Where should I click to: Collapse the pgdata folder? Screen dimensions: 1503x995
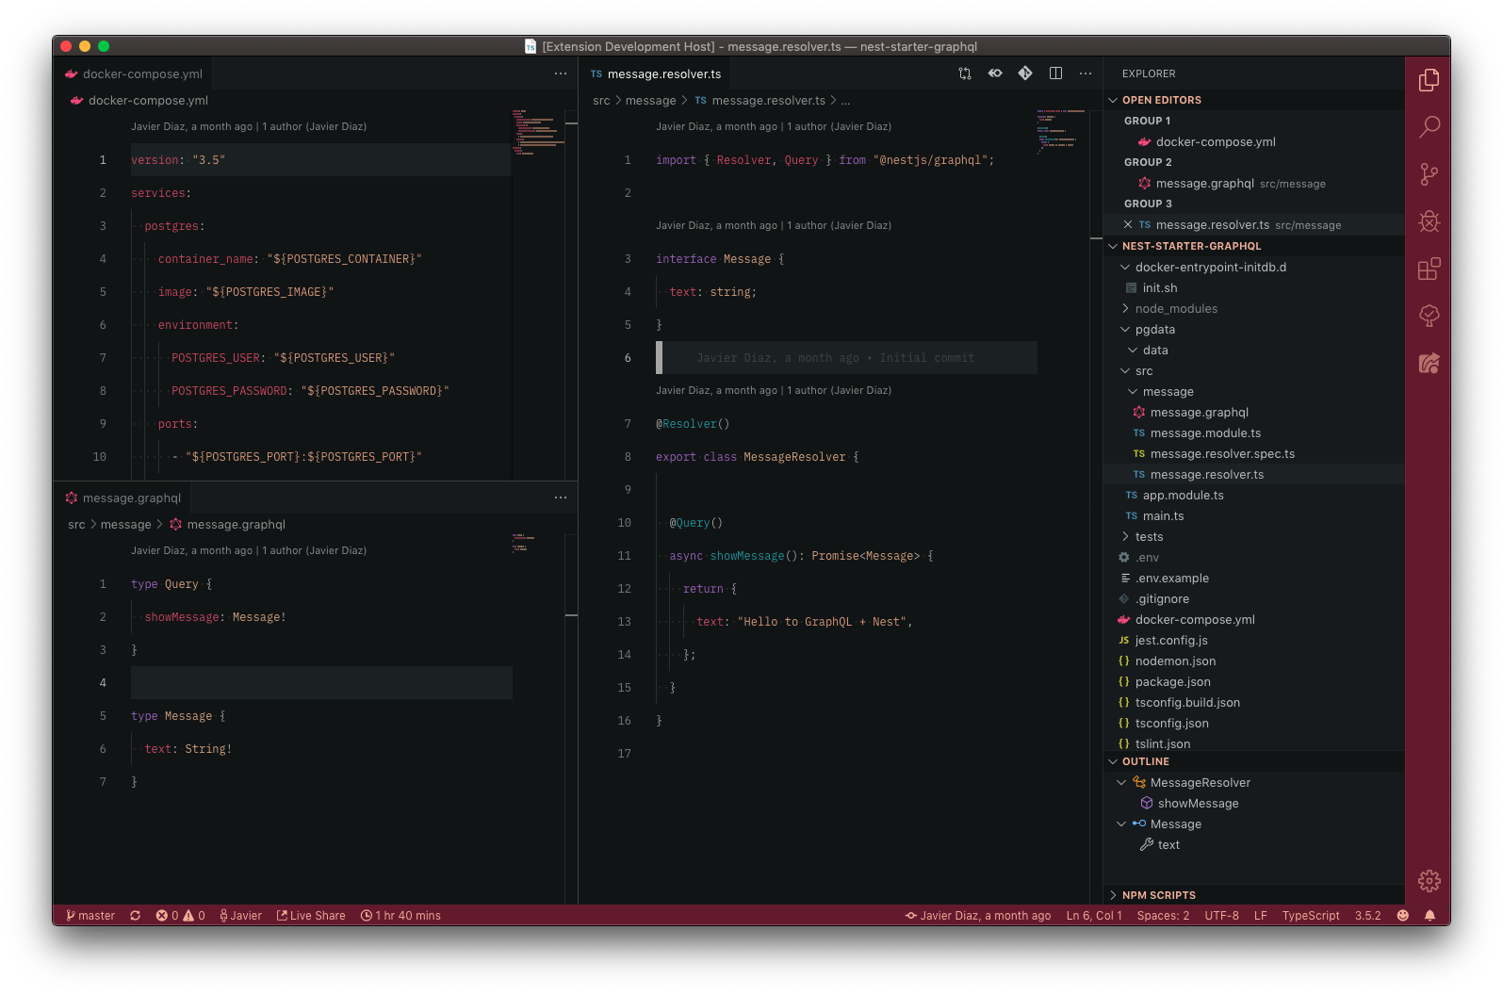coord(1254,329)
